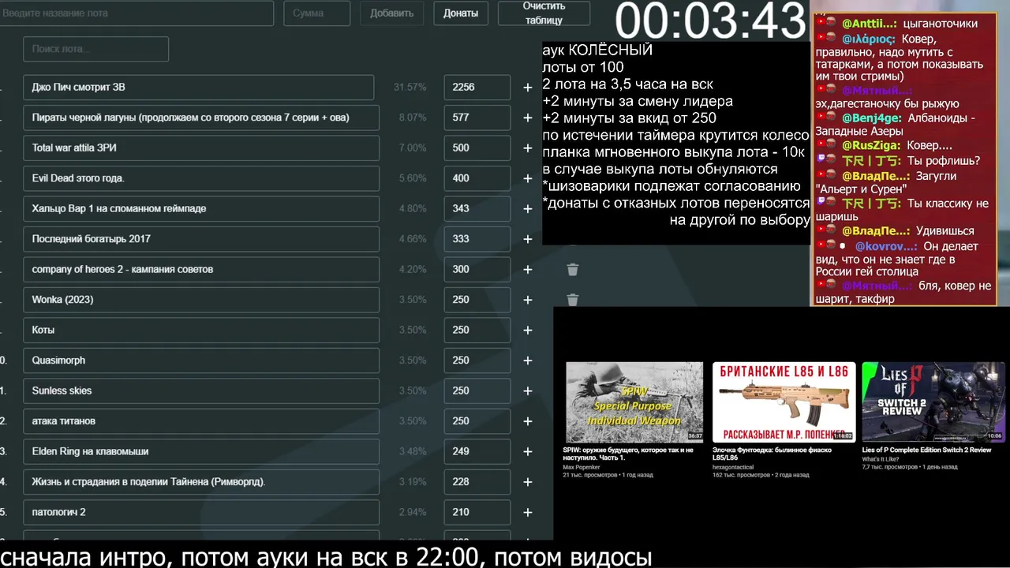The image size is (1010, 568).
Task: Click chat username @RusZiga
Action: point(871,146)
